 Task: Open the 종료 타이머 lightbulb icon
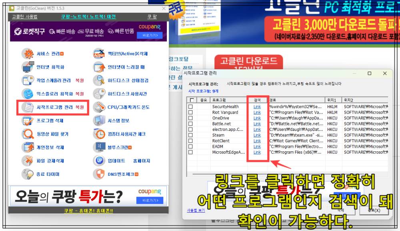pos(28,174)
